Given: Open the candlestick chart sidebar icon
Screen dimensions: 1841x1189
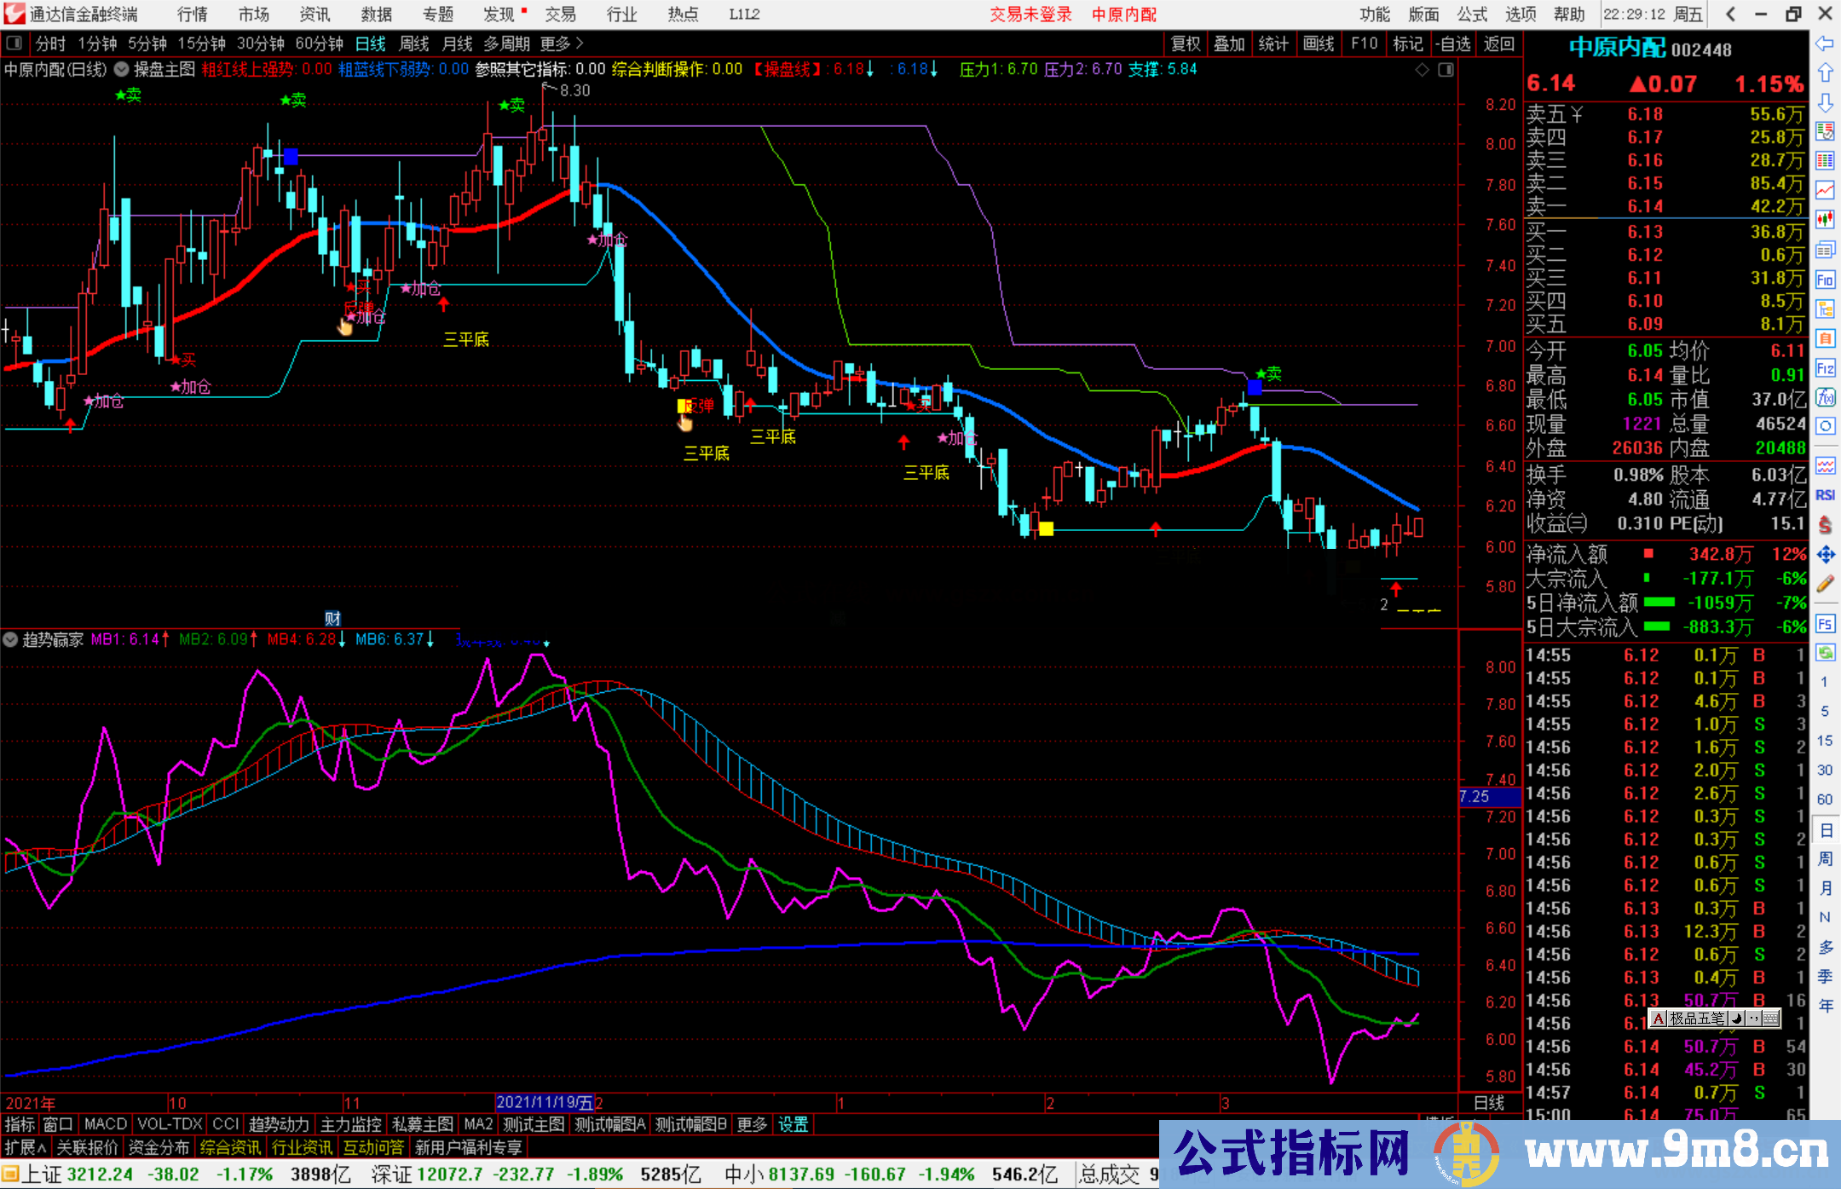Looking at the screenshot, I should point(1825,220).
